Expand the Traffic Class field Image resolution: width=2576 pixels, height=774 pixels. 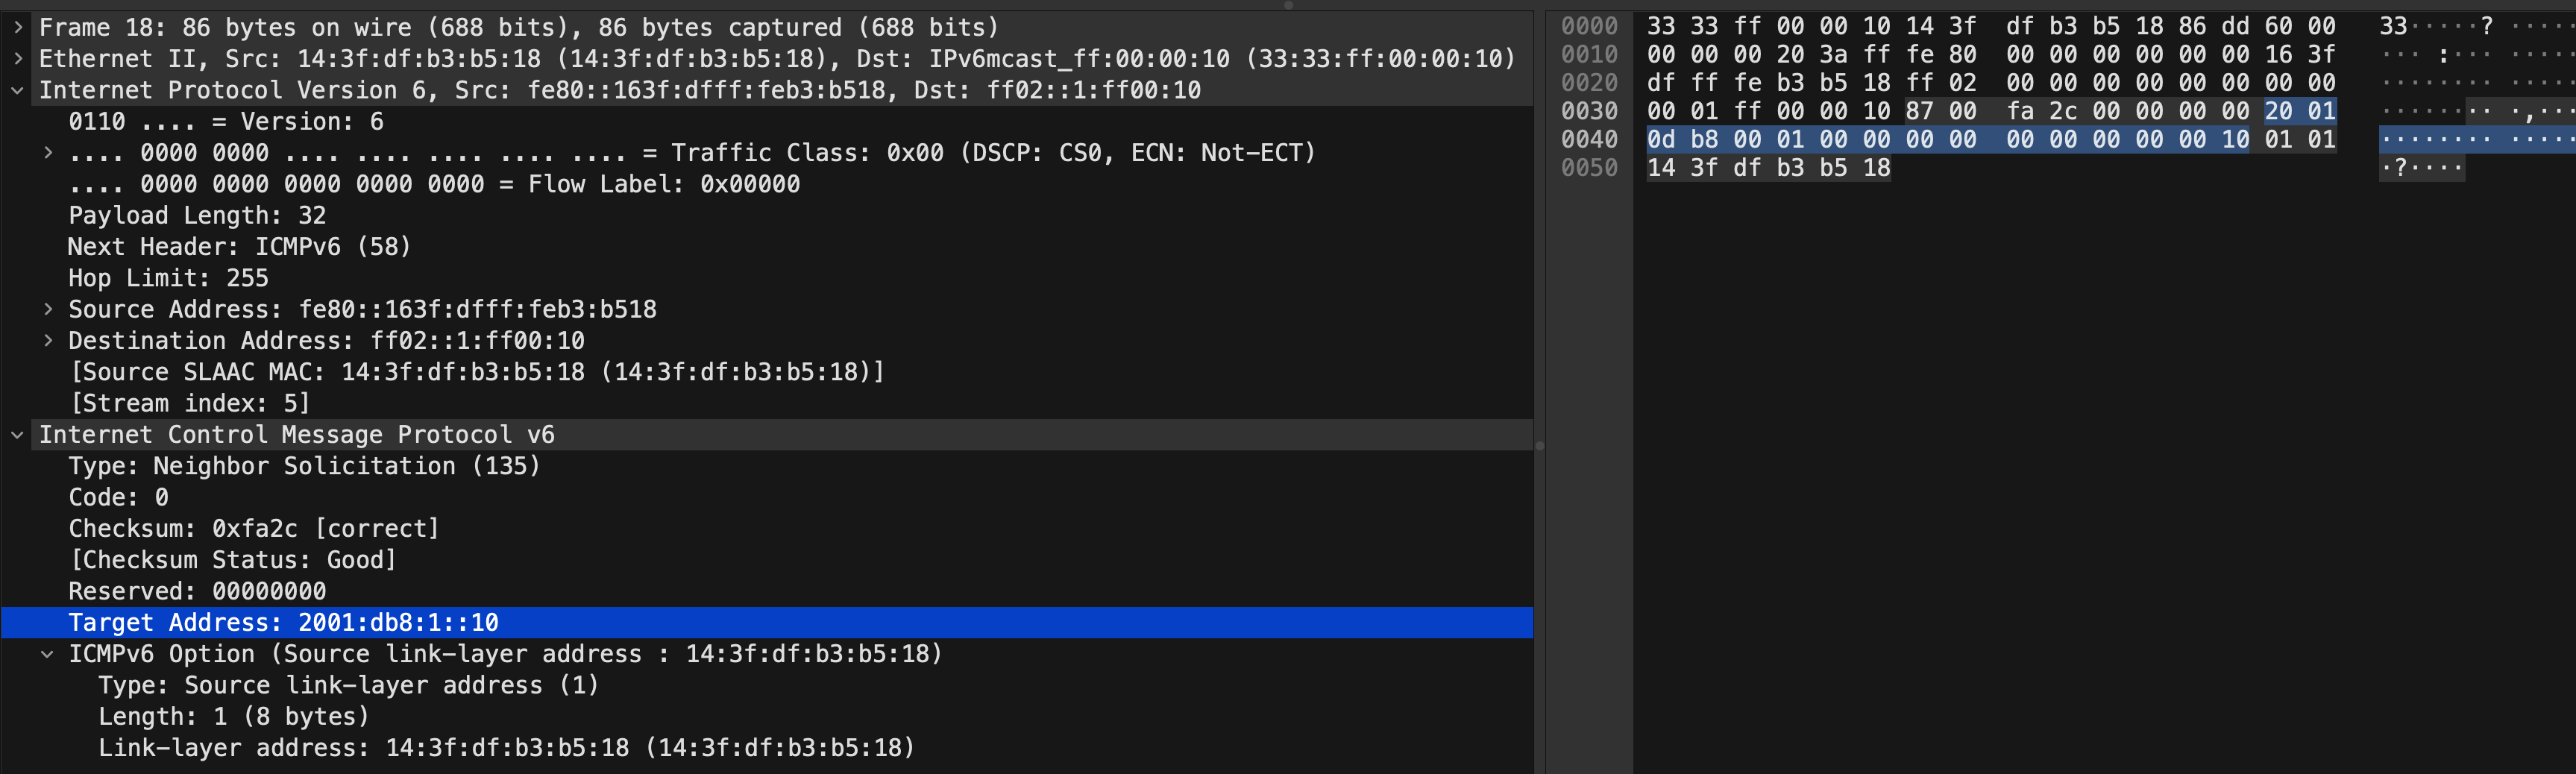pyautogui.click(x=47, y=153)
